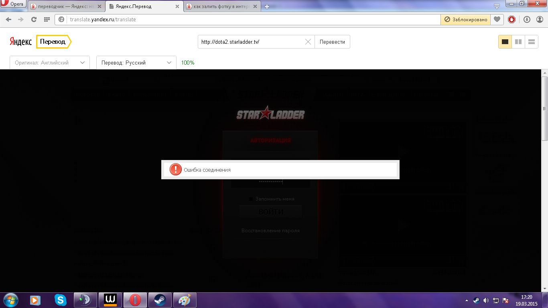Open a new browser tab
The width and height of the screenshot is (548, 308).
[x=267, y=6]
